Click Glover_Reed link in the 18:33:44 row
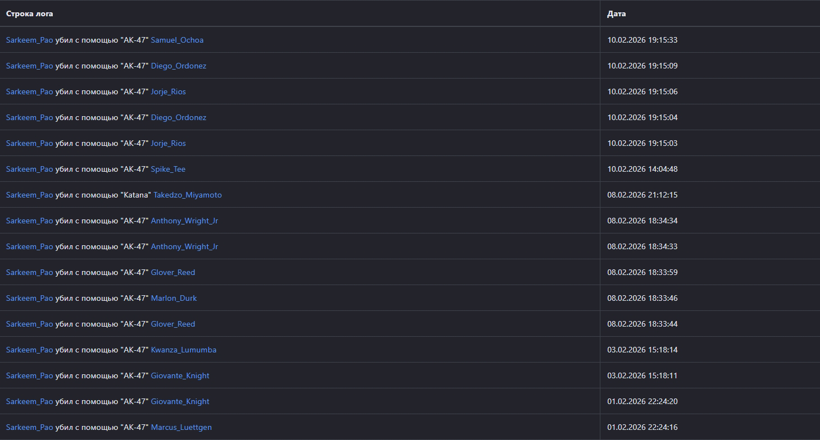 (173, 324)
